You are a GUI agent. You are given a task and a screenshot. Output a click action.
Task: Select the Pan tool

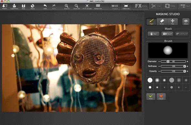(173, 22)
